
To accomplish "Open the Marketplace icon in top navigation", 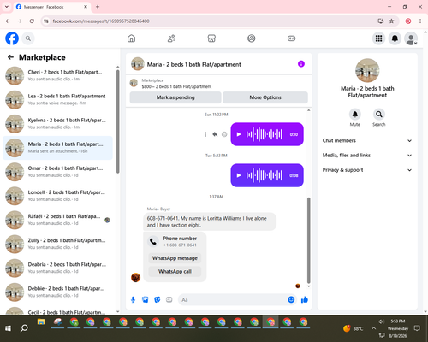I will click(211, 38).
